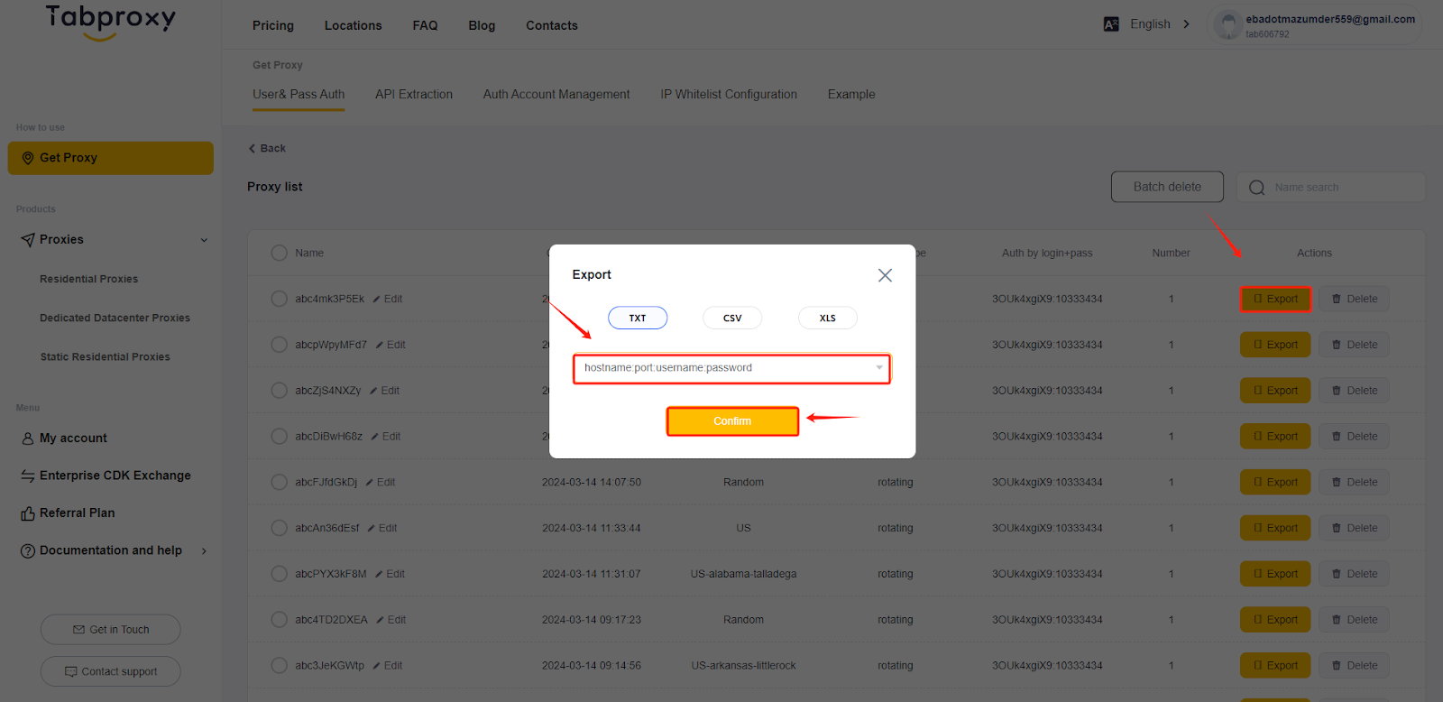Delete proxy abc4mk3P5Ek
Viewport: 1443px width, 702px height.
coord(1355,299)
